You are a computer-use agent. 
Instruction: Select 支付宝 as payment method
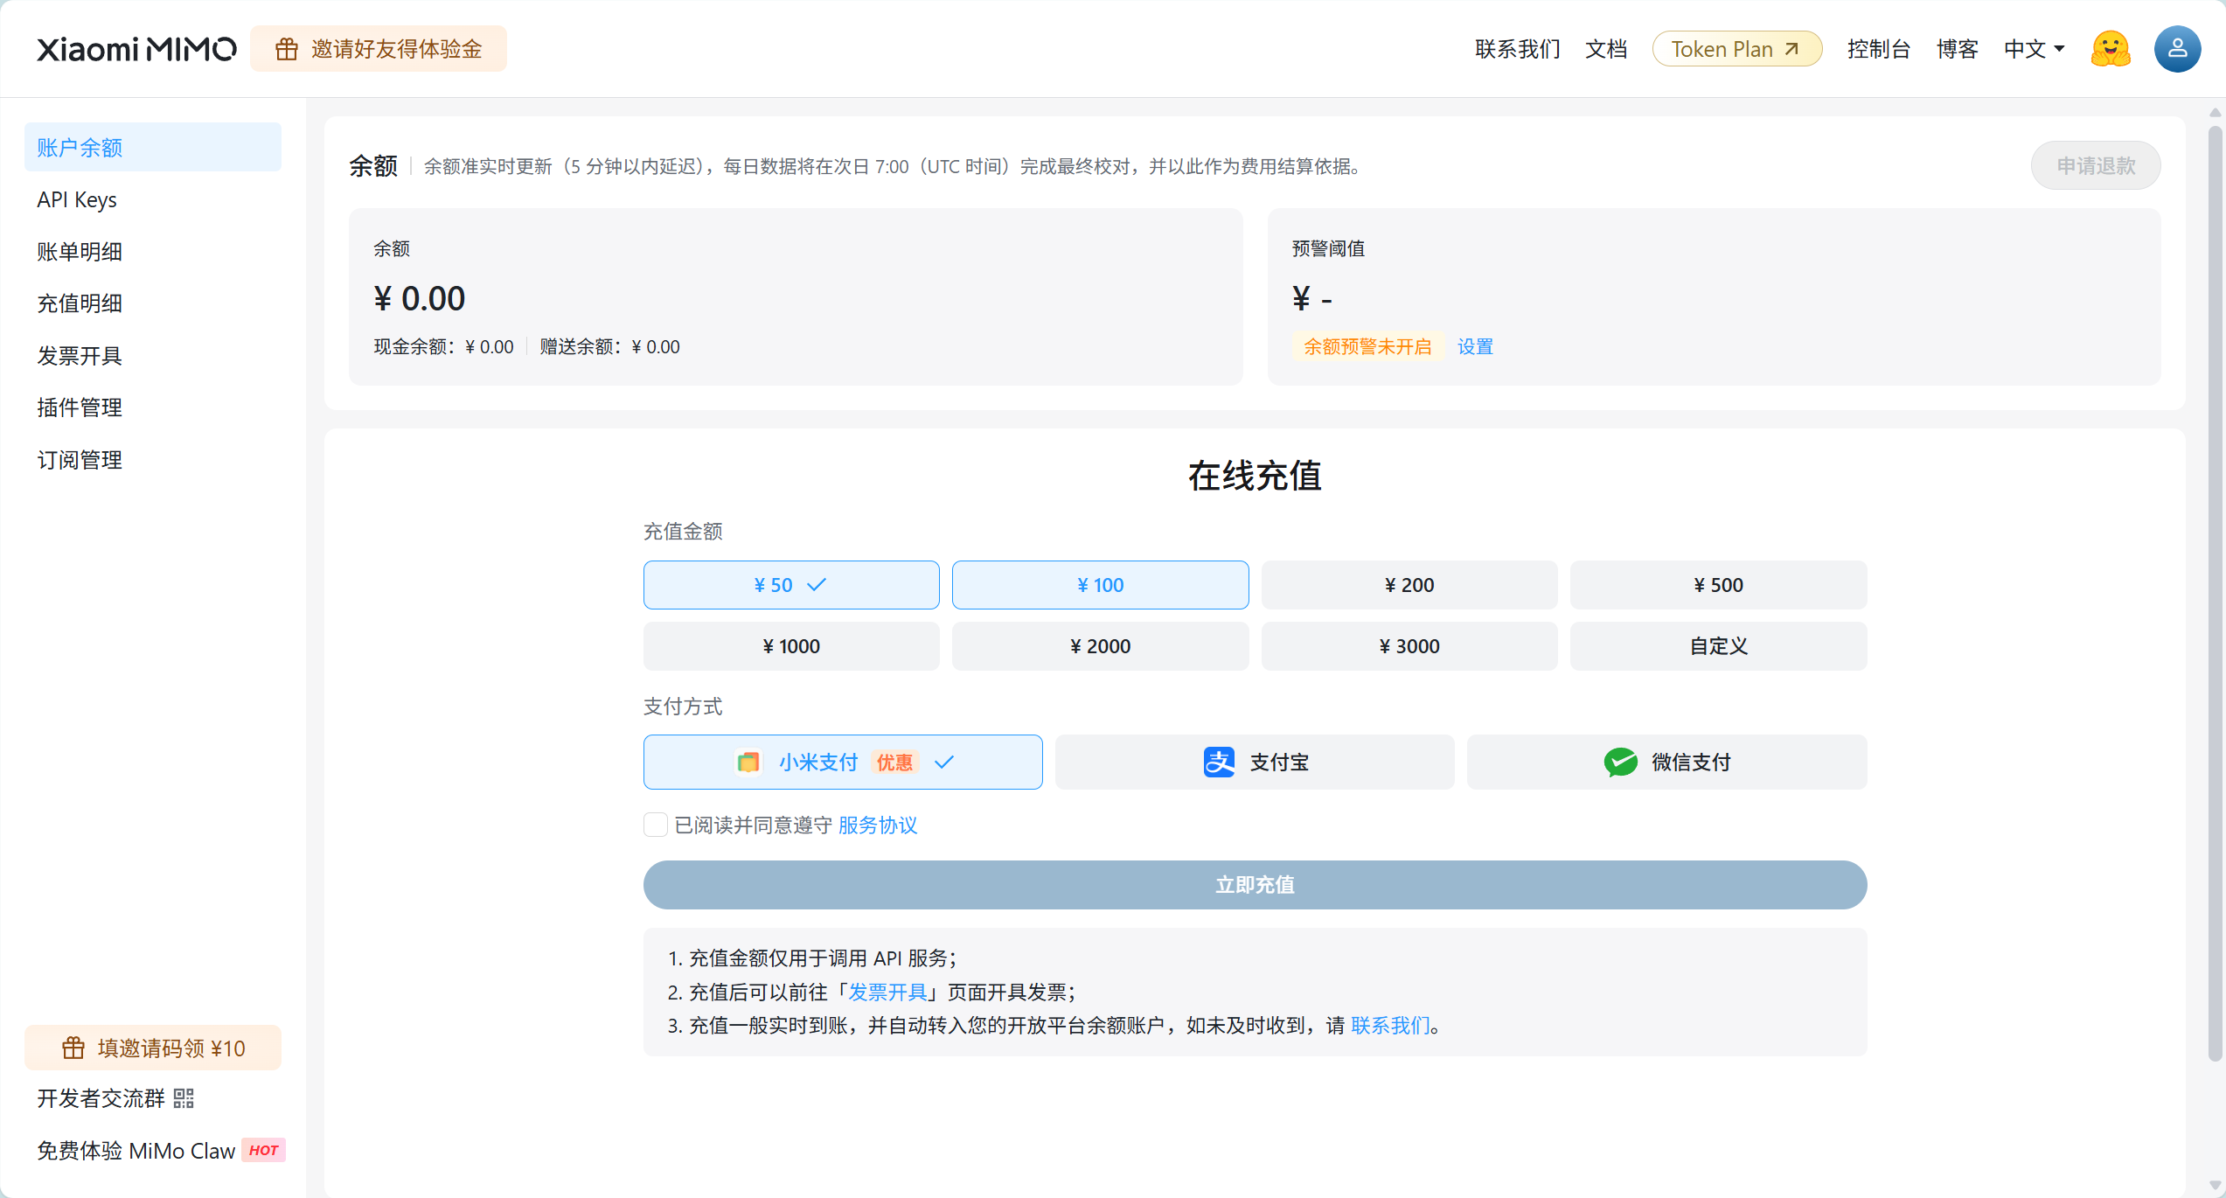tap(1255, 763)
